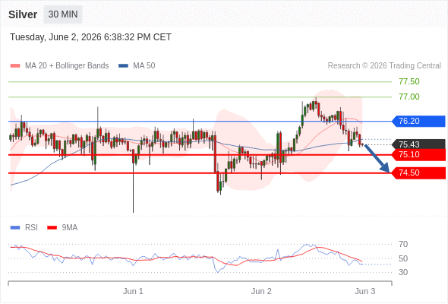Select the black 75.43 current price tag
The height and width of the screenshot is (304, 448).
418,144
